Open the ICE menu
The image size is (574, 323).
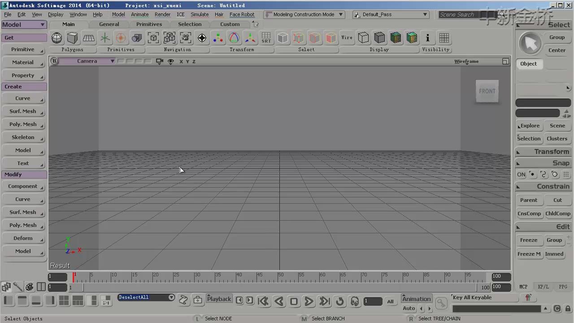[x=180, y=14]
